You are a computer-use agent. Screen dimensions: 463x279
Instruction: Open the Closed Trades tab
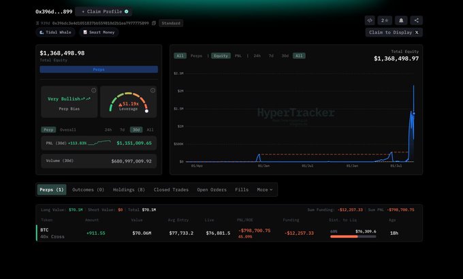[x=171, y=190]
